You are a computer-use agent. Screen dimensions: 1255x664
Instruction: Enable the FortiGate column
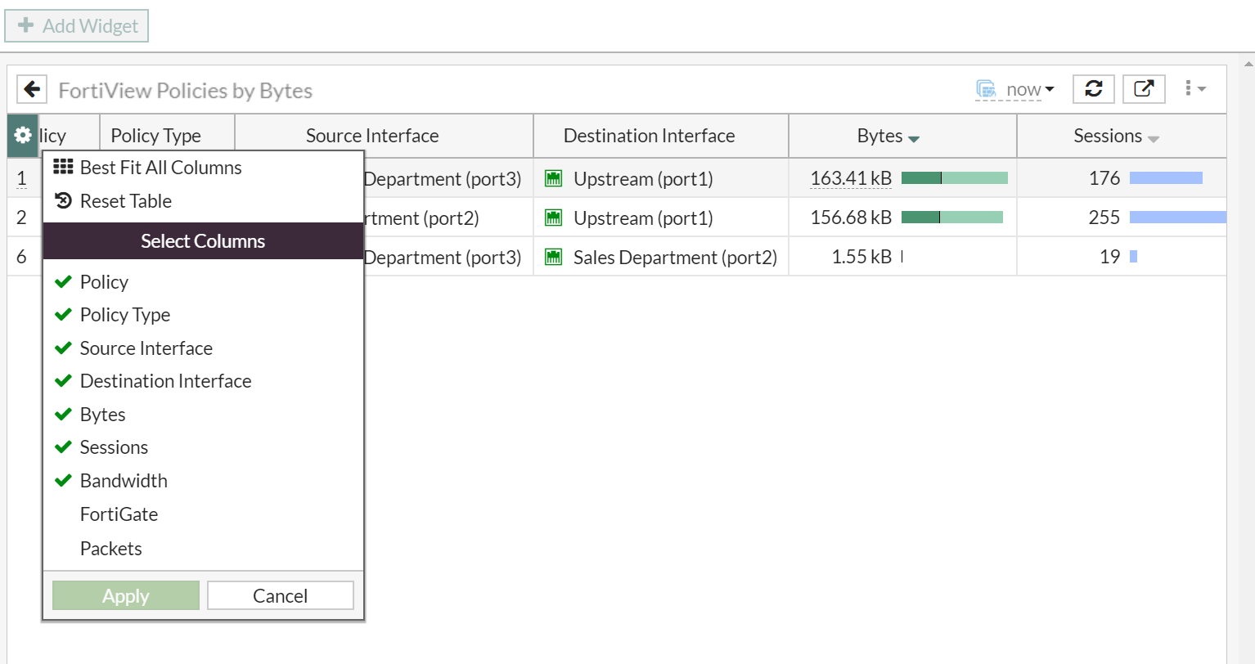point(119,514)
